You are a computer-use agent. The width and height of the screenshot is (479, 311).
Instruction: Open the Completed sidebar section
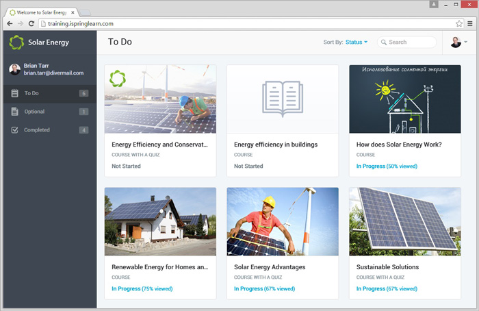point(50,130)
